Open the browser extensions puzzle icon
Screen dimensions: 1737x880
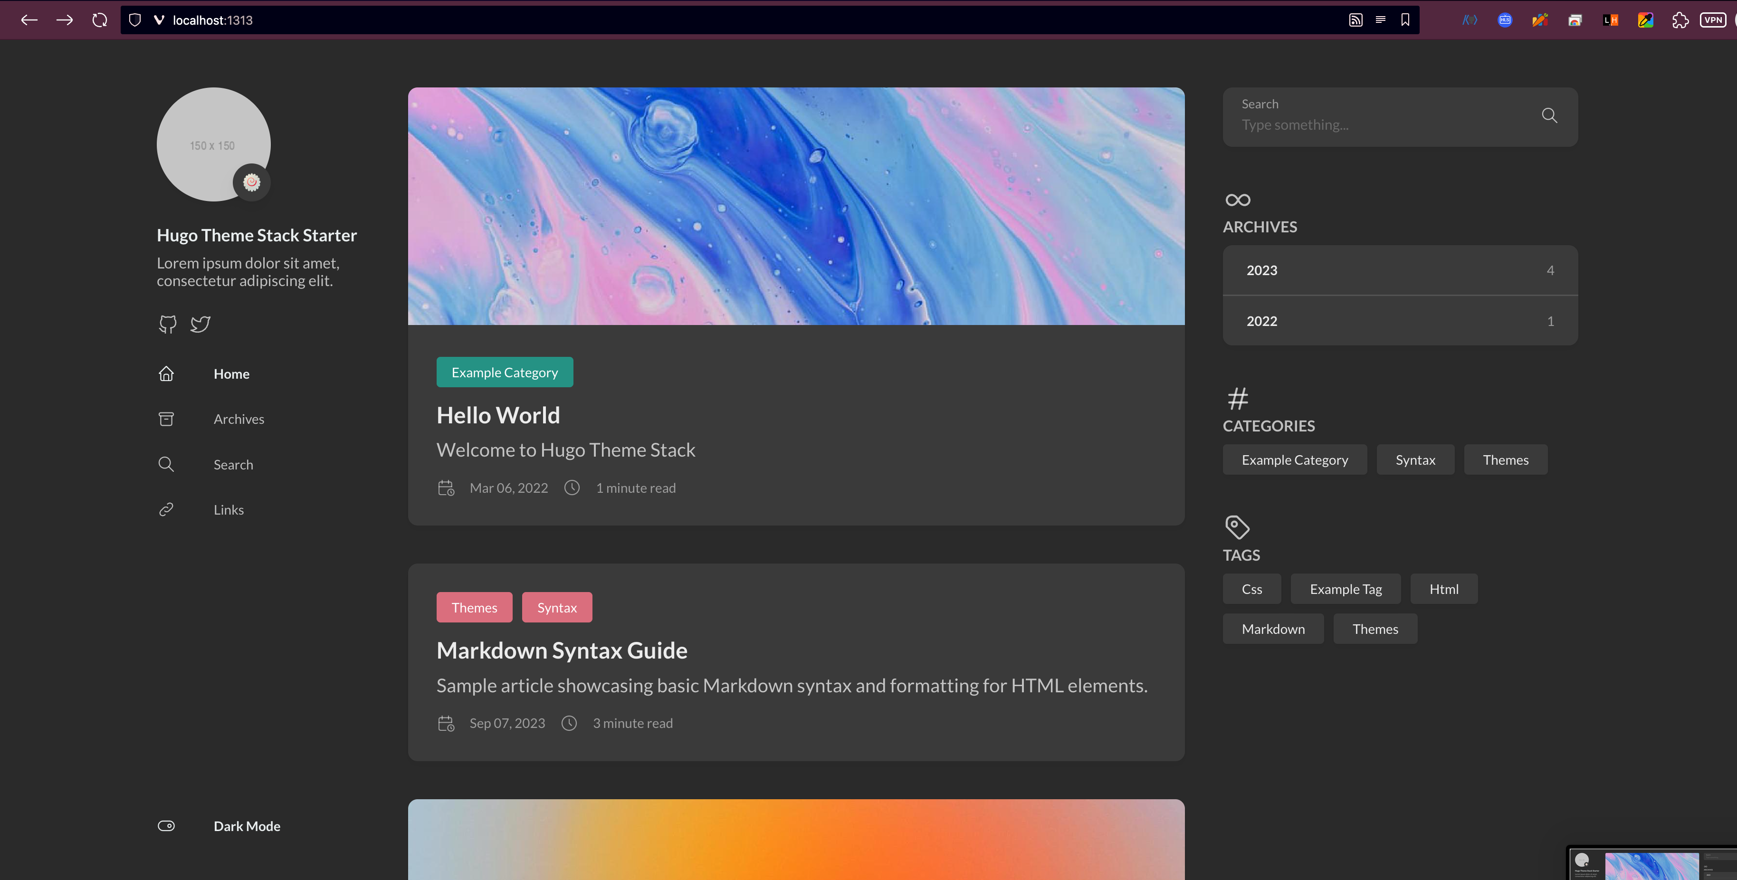pyautogui.click(x=1680, y=20)
